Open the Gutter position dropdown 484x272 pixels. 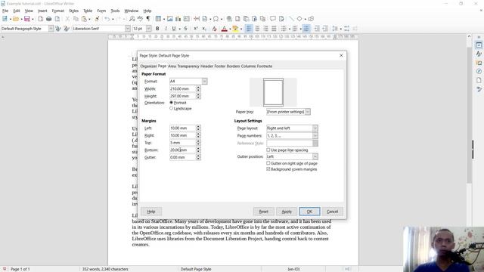[315, 156]
